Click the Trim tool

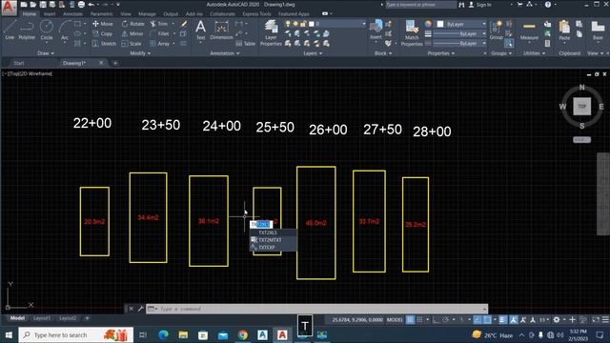click(159, 24)
